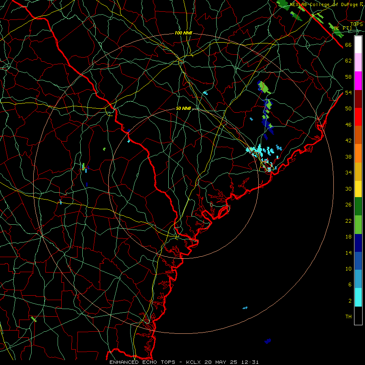
Task: Click the "58" legend value
Action: (348, 77)
